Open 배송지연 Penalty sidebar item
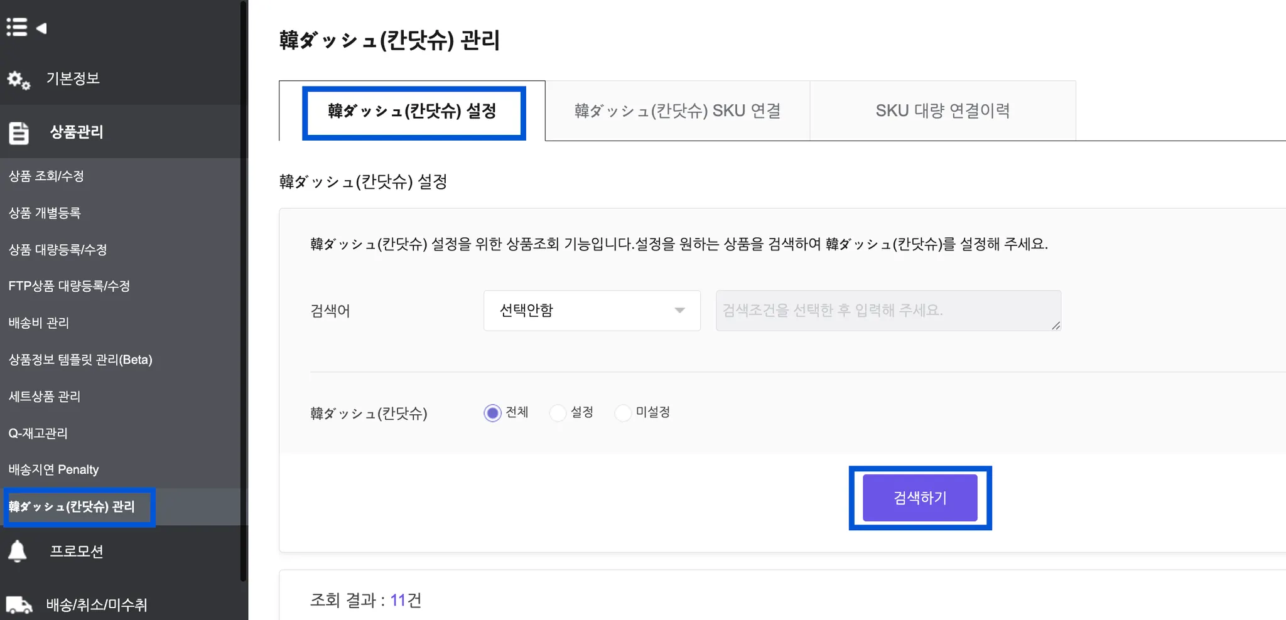Viewport: 1286px width, 620px height. pos(54,470)
